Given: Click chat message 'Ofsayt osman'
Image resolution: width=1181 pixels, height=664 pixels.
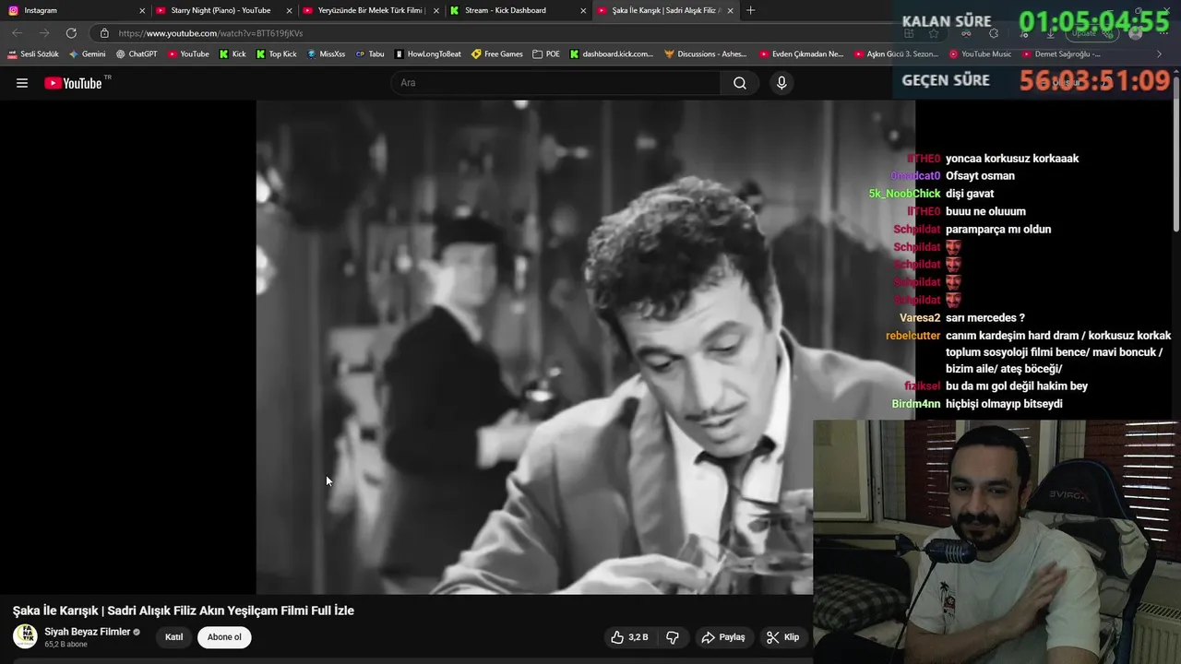Looking at the screenshot, I should 980,176.
